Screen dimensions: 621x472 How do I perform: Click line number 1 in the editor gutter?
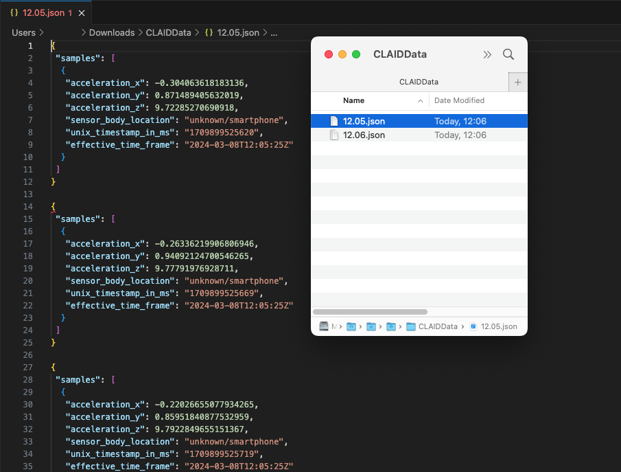(x=30, y=45)
